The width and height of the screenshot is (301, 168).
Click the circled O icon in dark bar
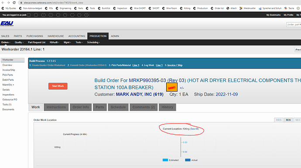(29, 15)
